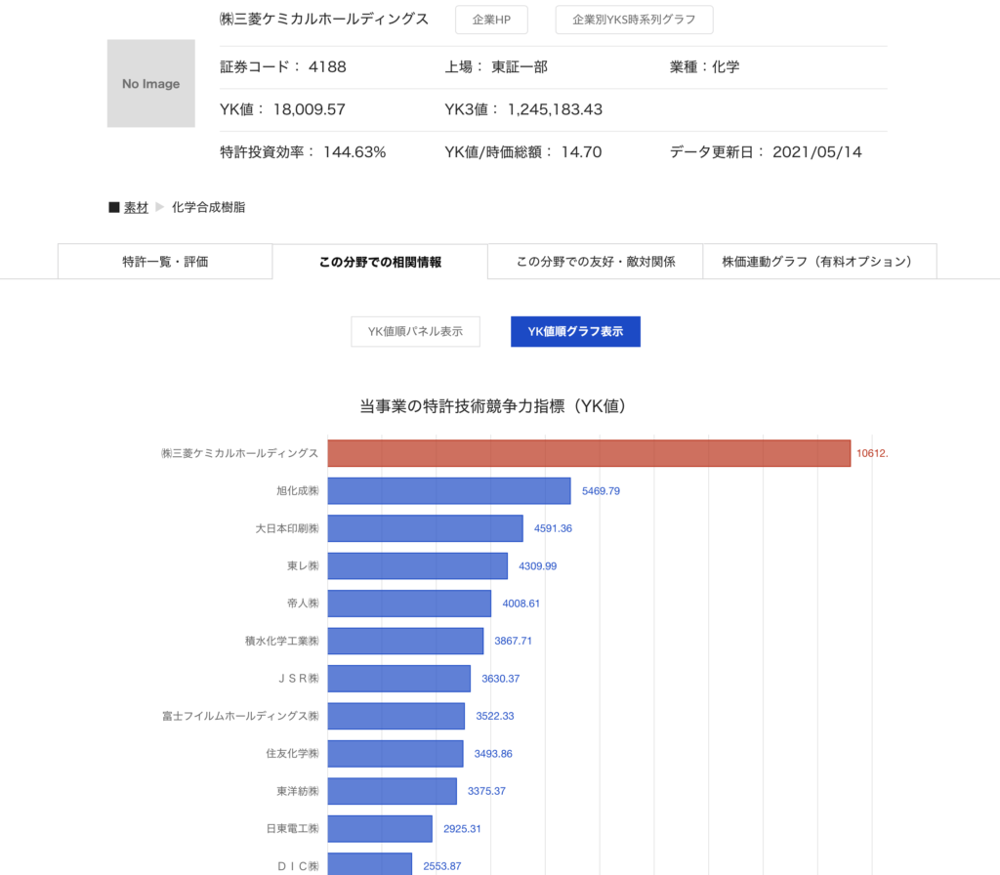Open the 企業HP button
Screen dimensions: 1000x875
(x=491, y=20)
